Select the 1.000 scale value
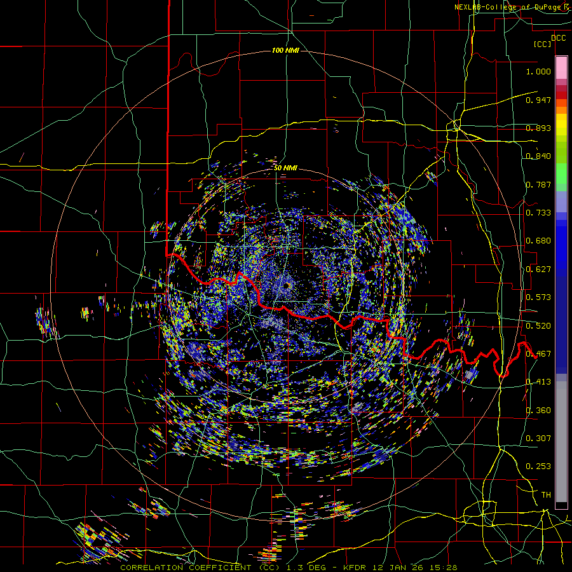 538,71
